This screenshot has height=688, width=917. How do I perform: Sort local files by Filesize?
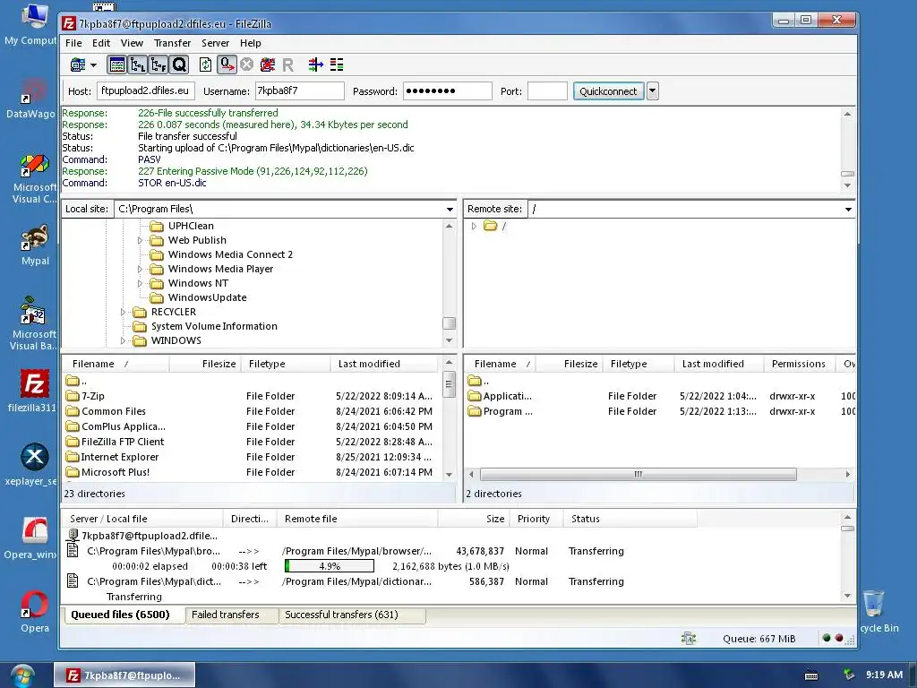pos(205,364)
